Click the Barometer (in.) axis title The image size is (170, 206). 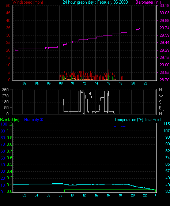pos(148,2)
